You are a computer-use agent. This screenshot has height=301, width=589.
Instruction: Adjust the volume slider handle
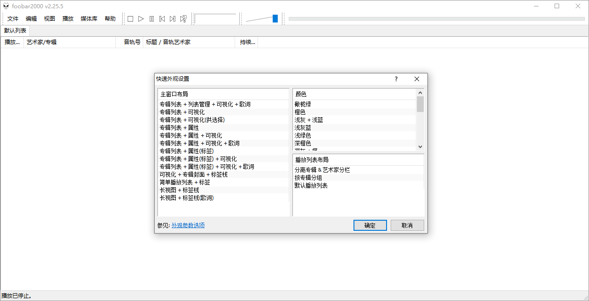(275, 18)
